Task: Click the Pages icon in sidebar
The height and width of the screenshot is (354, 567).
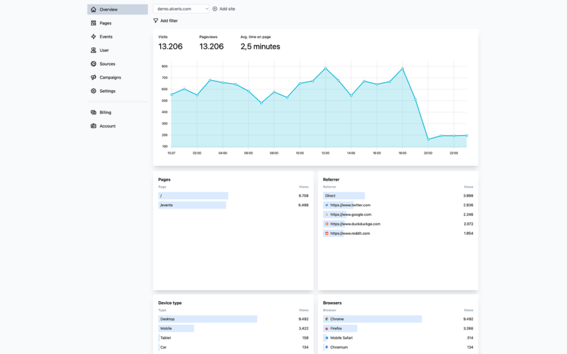Action: coord(93,23)
